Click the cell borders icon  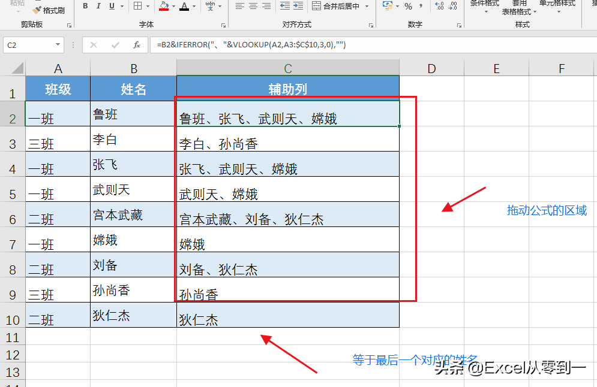pos(138,6)
